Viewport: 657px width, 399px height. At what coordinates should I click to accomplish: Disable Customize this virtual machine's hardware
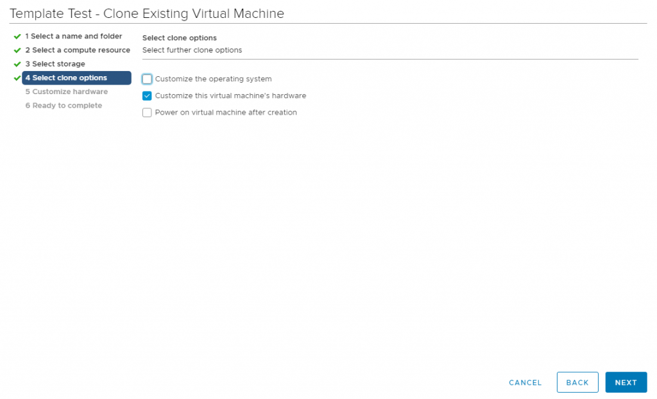tap(147, 95)
